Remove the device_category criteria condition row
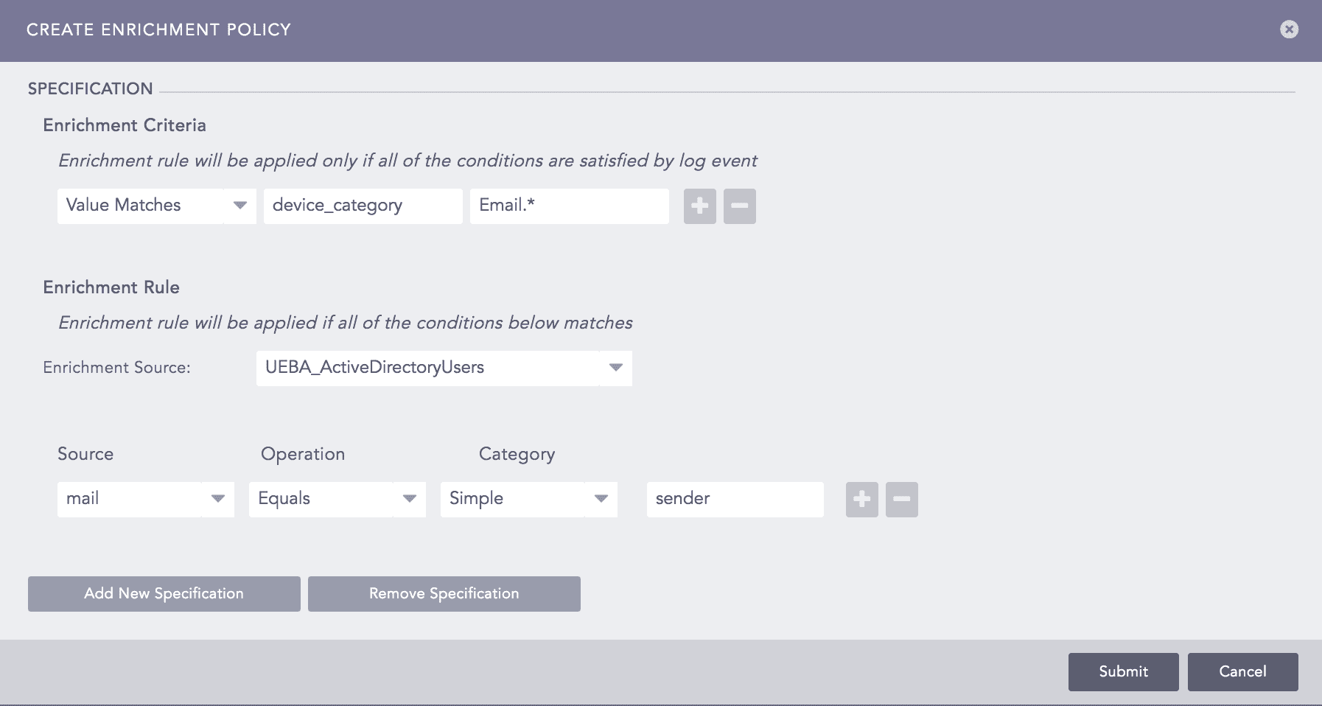Viewport: 1322px width, 706px height. [739, 206]
